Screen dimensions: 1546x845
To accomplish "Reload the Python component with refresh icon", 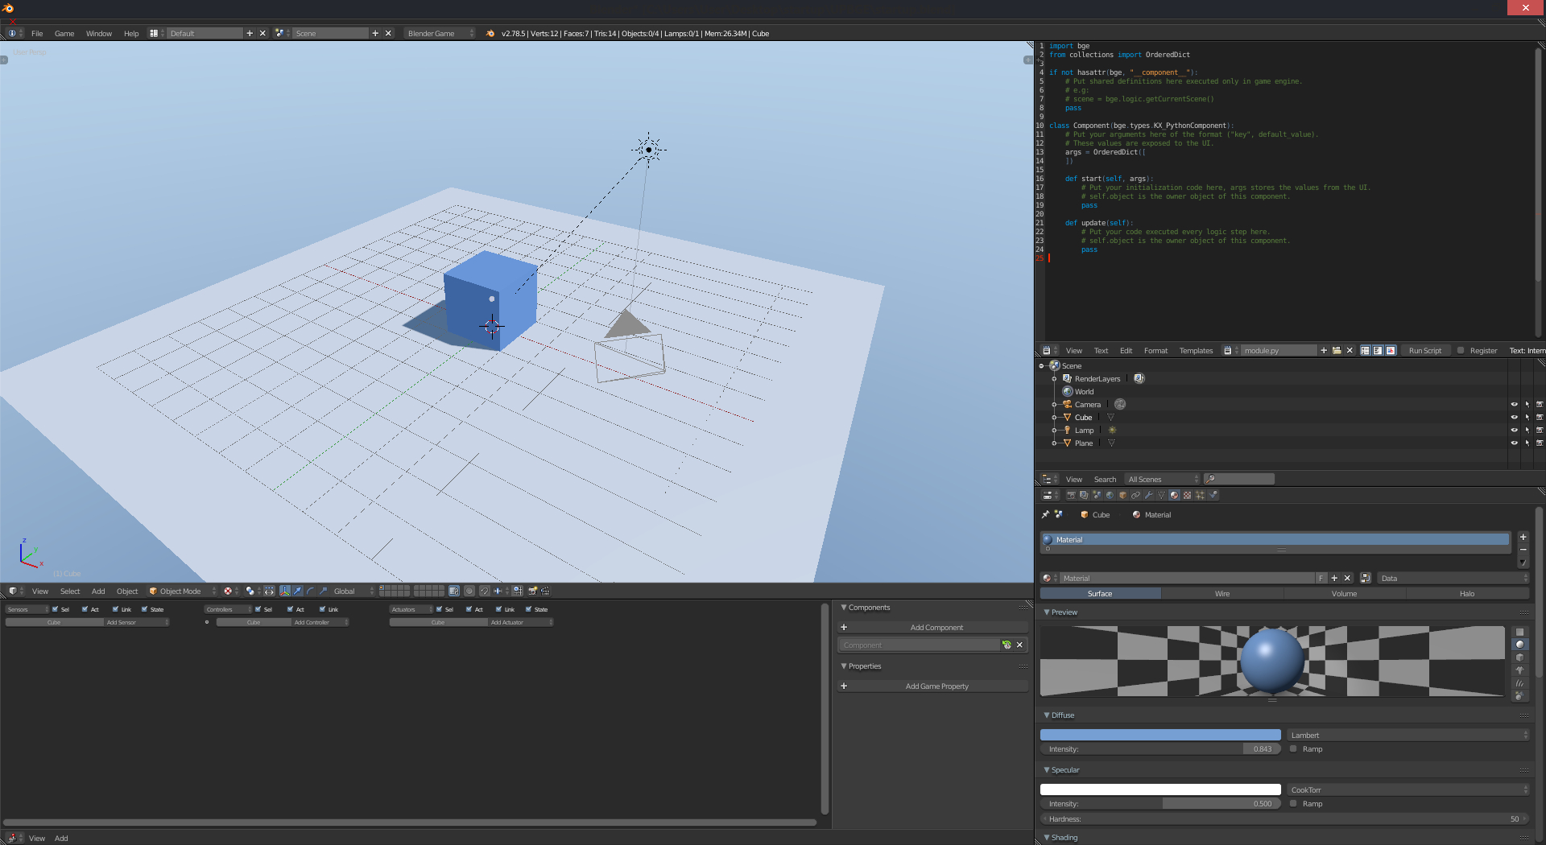I will [1007, 645].
